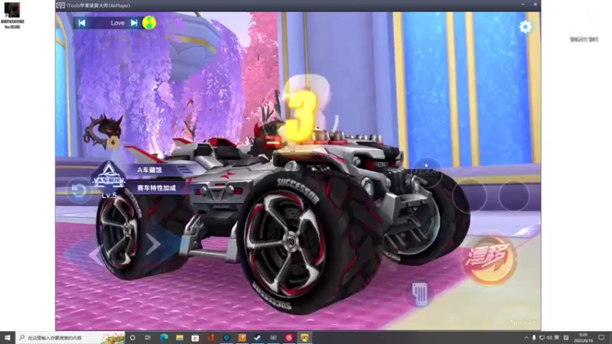Viewport: 612px width, 344px height.
Task: Skip to the next music track
Action: tap(134, 23)
